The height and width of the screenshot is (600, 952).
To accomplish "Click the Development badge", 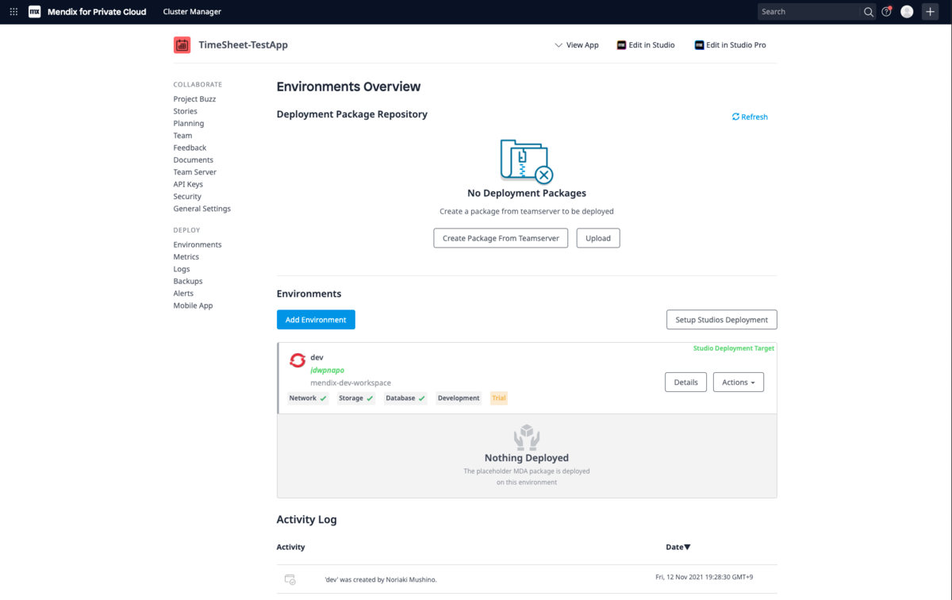I will click(x=459, y=398).
